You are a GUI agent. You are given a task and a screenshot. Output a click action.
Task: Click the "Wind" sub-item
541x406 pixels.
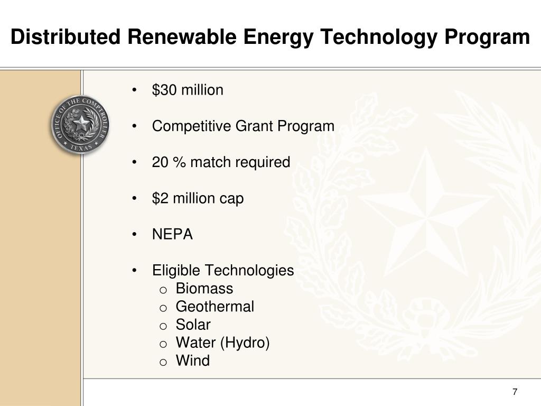pos(192,361)
